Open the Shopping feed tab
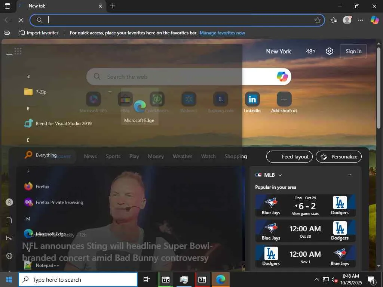 click(x=236, y=156)
